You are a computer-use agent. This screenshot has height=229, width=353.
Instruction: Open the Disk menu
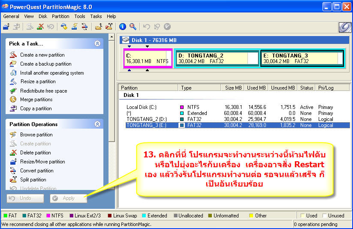(43, 16)
